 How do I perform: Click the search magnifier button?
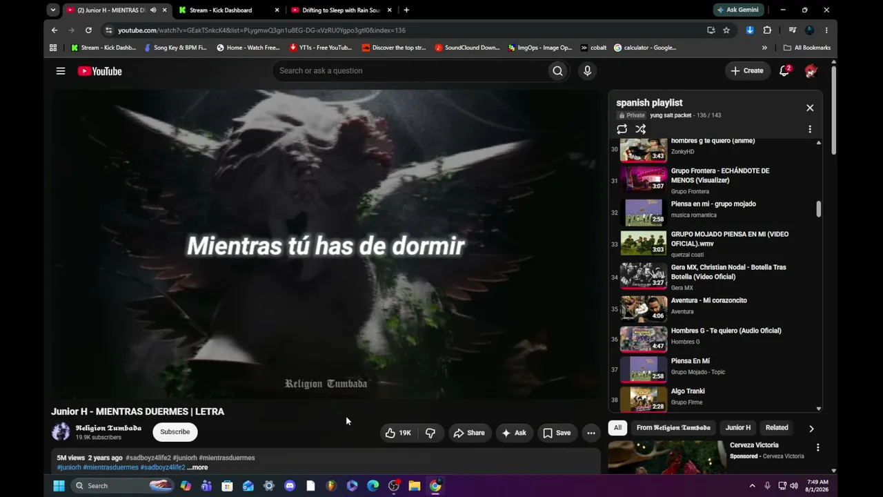tap(557, 70)
